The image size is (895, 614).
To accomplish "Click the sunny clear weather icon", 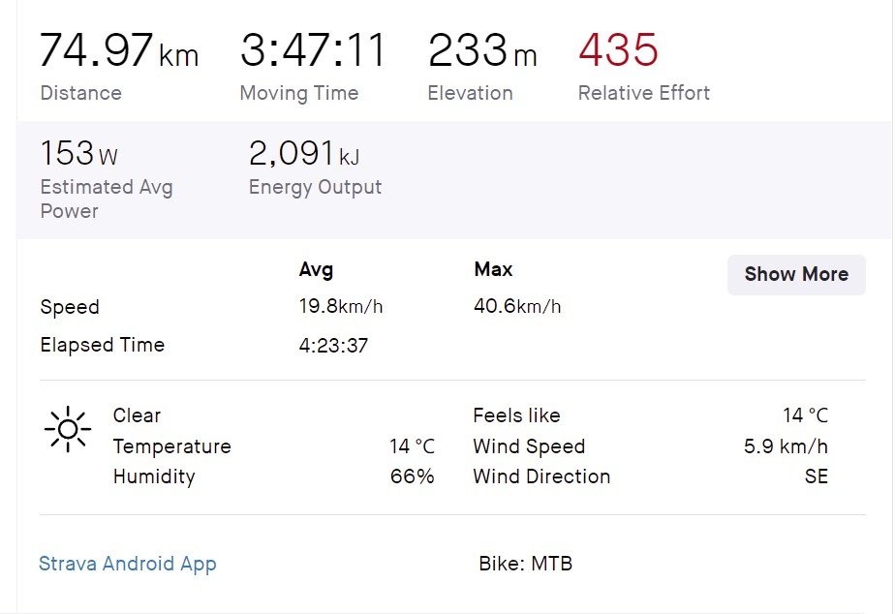I will 68,429.
